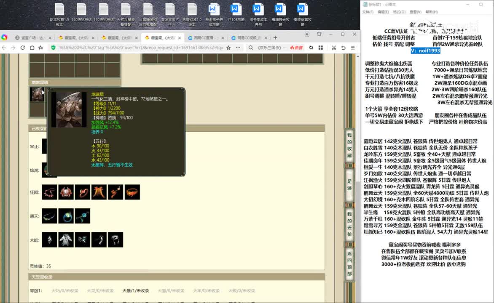Open Notepad 编辑(E) menu
The image size is (494, 303).
[x=383, y=12]
